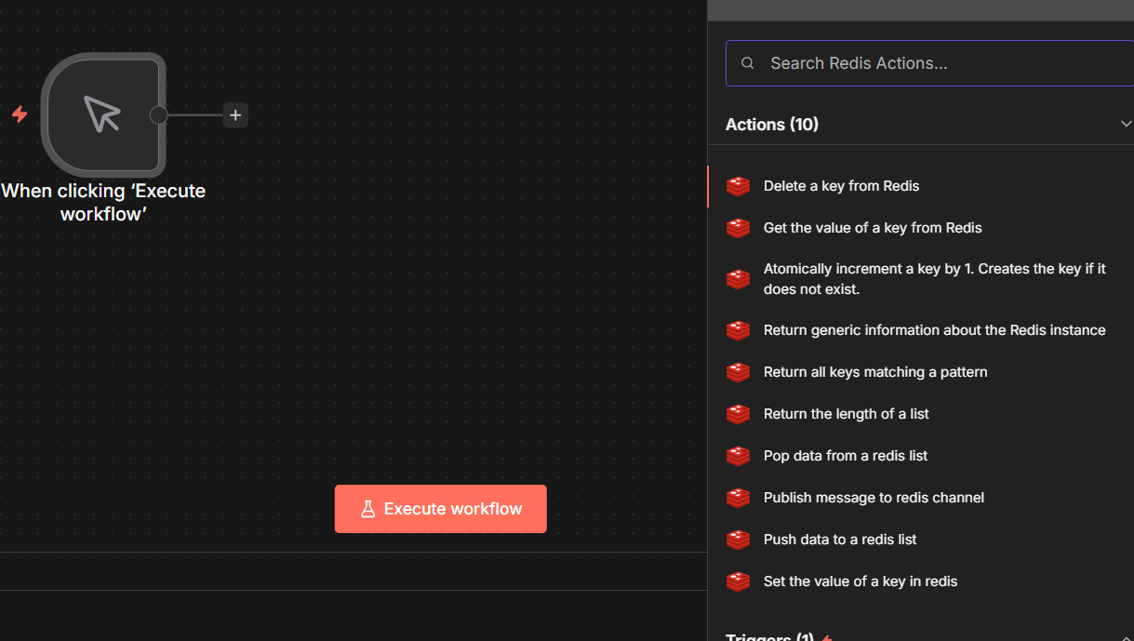Click the node's output connector circle

[x=159, y=115]
